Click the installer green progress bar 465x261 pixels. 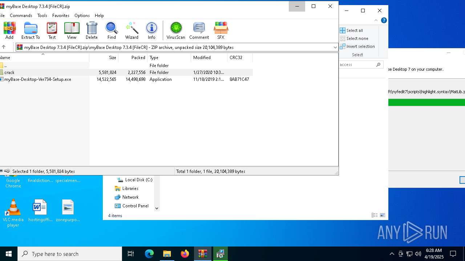(426, 103)
